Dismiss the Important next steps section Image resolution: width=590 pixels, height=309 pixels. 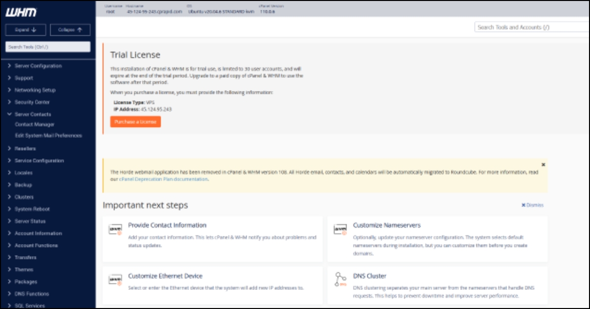pos(532,205)
